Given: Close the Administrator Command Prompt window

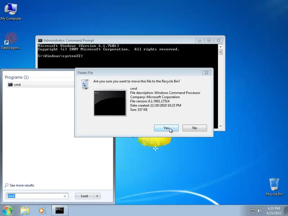Looking at the screenshot, I should [218, 40].
